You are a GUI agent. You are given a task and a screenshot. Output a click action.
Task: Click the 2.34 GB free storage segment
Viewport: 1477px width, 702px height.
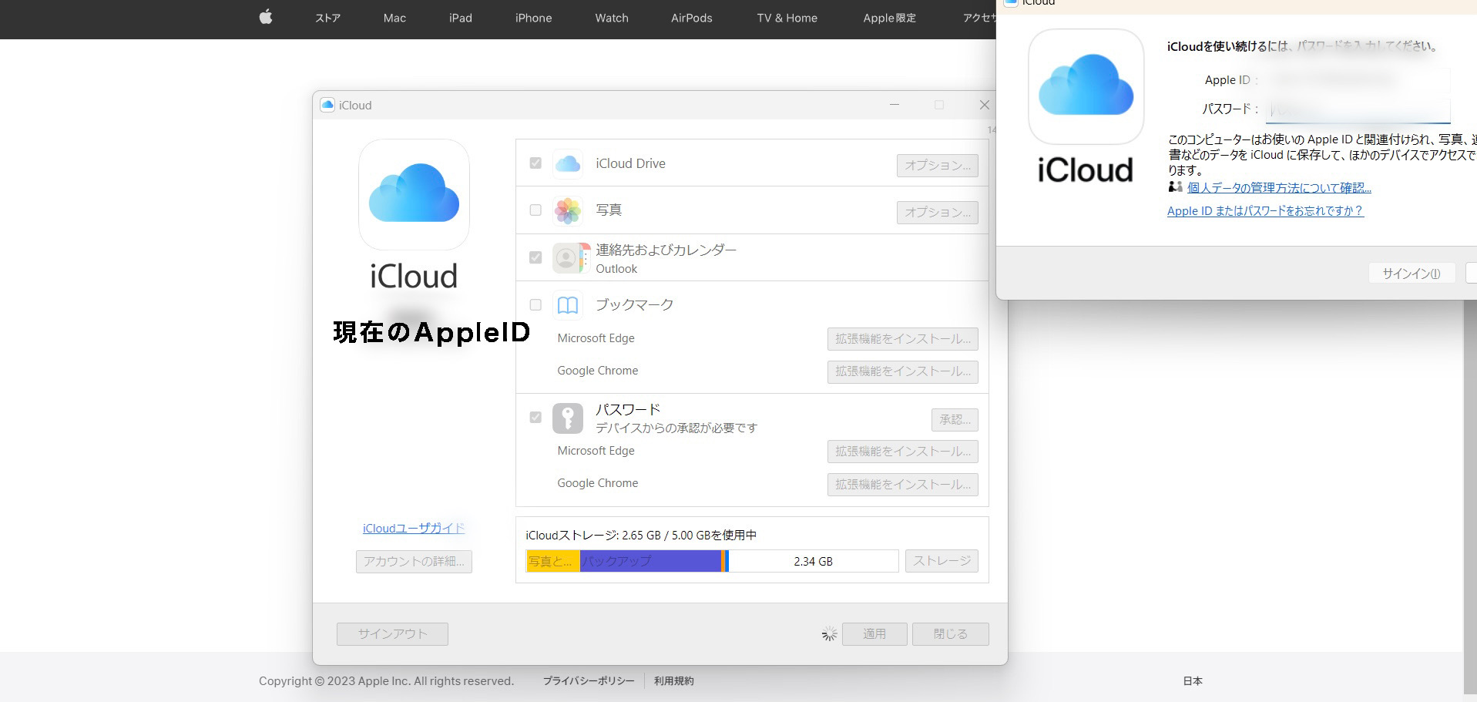tap(813, 561)
